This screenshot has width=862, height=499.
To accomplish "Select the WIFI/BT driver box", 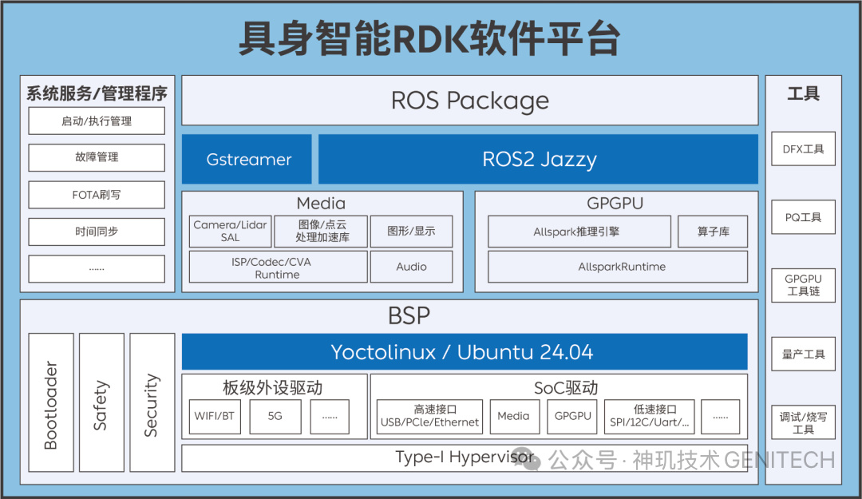I will click(x=215, y=417).
